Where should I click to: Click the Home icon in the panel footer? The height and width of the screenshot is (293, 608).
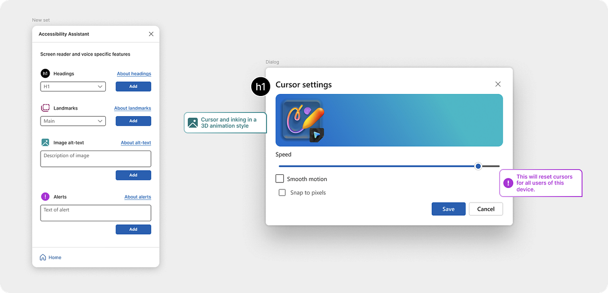(x=43, y=257)
